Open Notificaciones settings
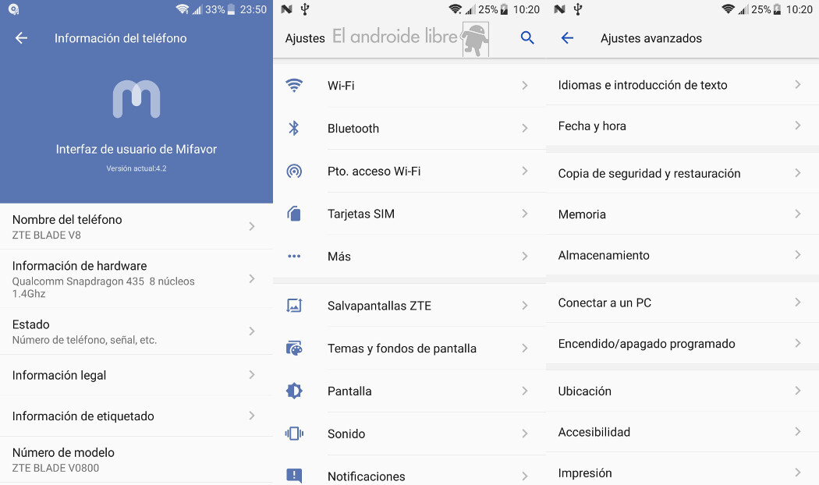Image resolution: width=819 pixels, height=485 pixels. pyautogui.click(x=409, y=470)
